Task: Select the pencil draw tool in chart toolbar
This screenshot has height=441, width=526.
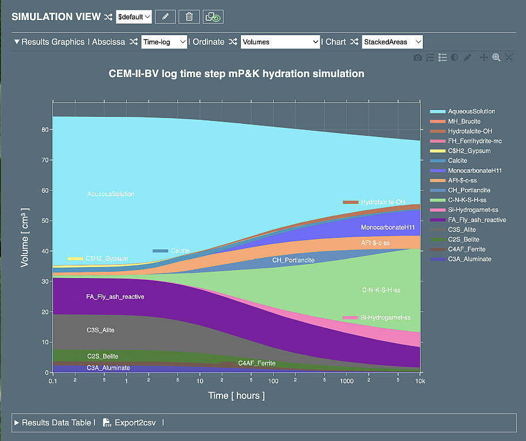Action: (468, 58)
